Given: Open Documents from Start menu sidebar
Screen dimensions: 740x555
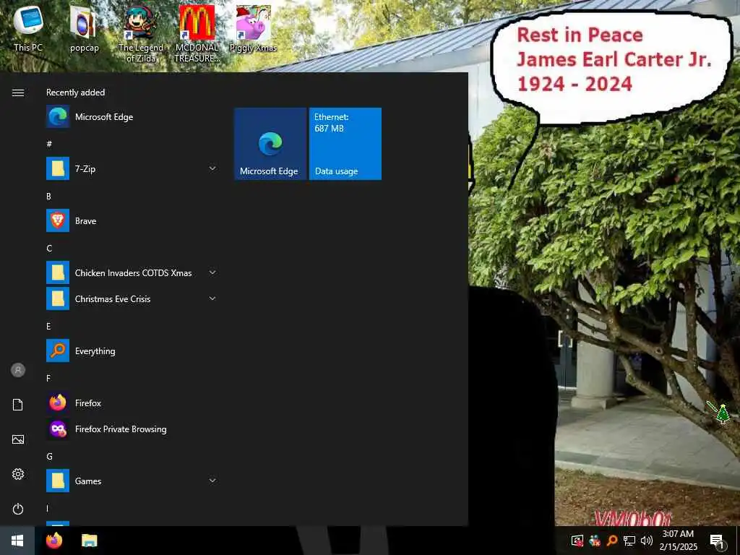Looking at the screenshot, I should coord(18,405).
